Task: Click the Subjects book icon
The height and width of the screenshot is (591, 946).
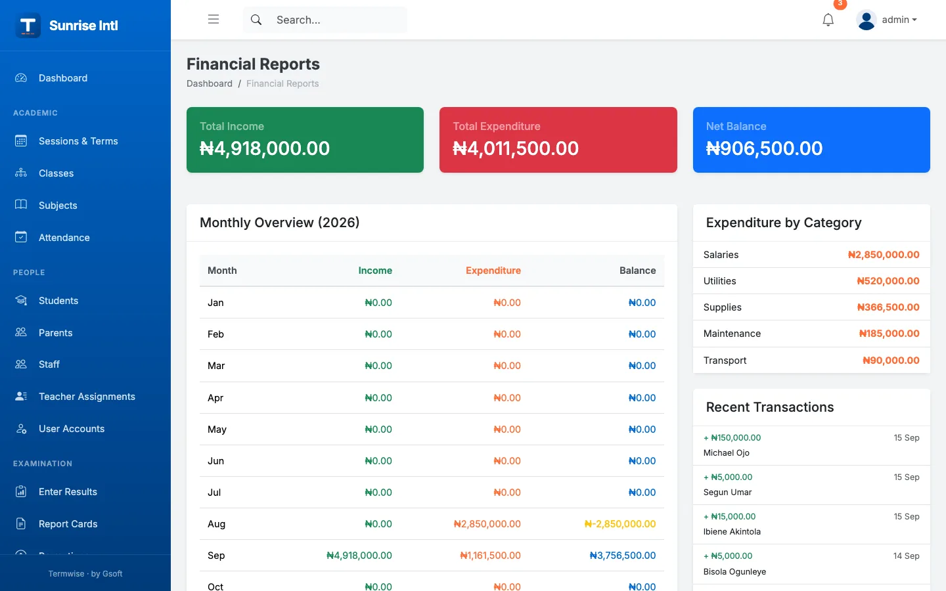Action: coord(21,204)
